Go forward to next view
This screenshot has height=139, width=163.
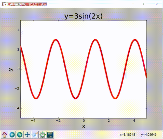(20, 134)
